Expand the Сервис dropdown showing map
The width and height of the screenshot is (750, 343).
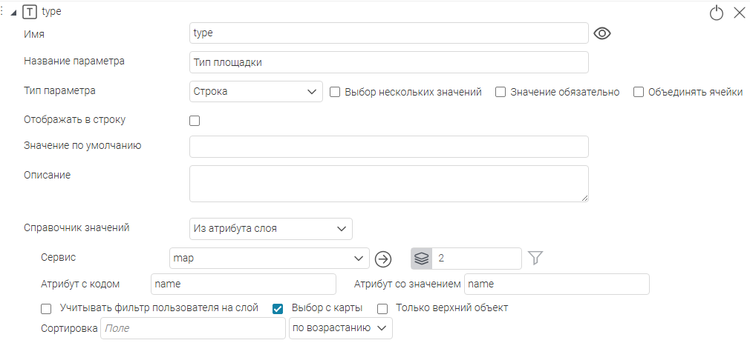click(x=269, y=259)
